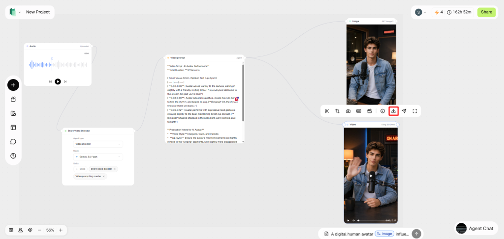Click the app logo at top left

pyautogui.click(x=12, y=12)
